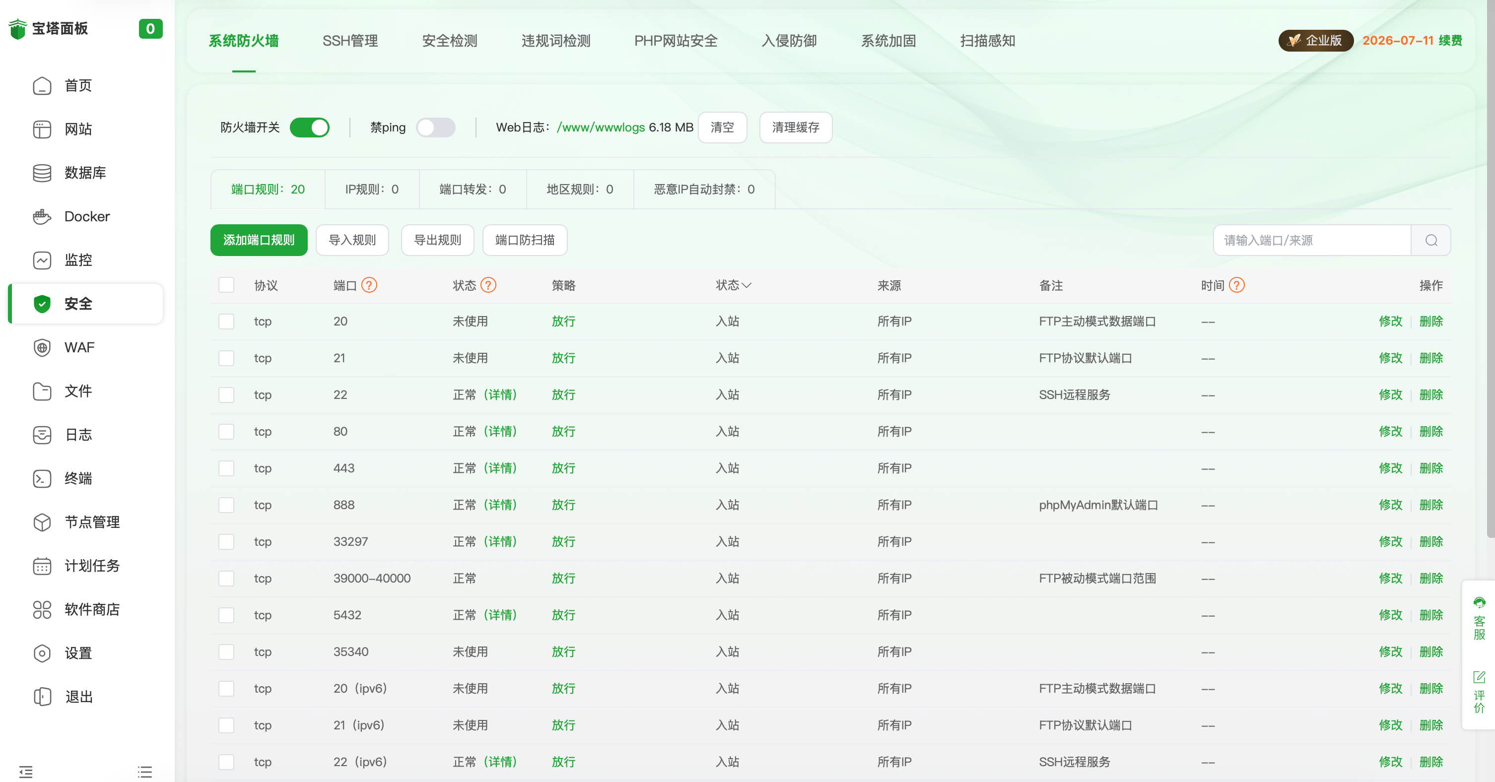This screenshot has height=782, width=1495.
Task: Check the checkbox for port 22 row
Action: pos(226,395)
